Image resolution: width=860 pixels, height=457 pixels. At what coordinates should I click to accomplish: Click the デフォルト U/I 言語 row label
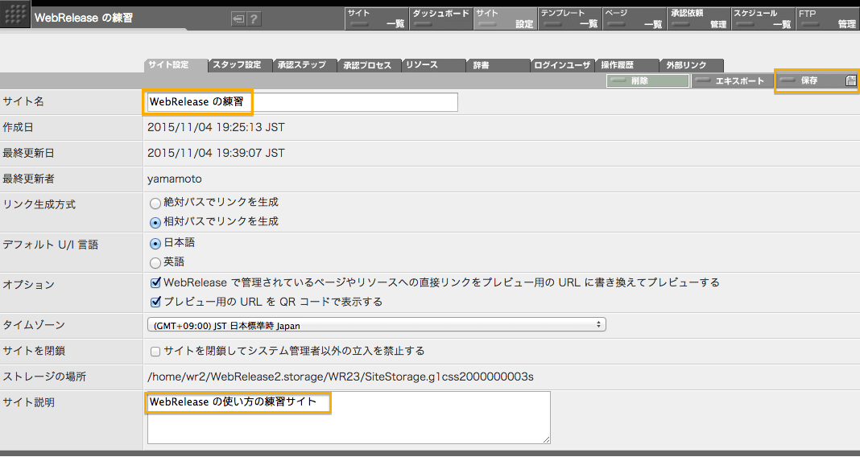(x=51, y=245)
